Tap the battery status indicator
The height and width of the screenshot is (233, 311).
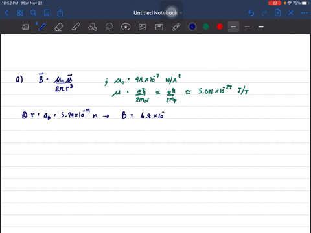(x=305, y=3)
